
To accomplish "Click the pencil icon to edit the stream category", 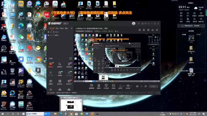I will [92, 31].
